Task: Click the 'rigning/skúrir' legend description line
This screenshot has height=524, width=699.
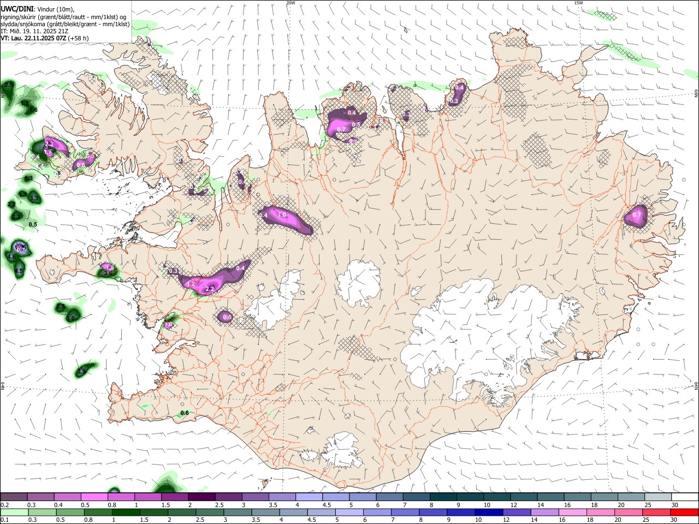Action: (x=63, y=17)
